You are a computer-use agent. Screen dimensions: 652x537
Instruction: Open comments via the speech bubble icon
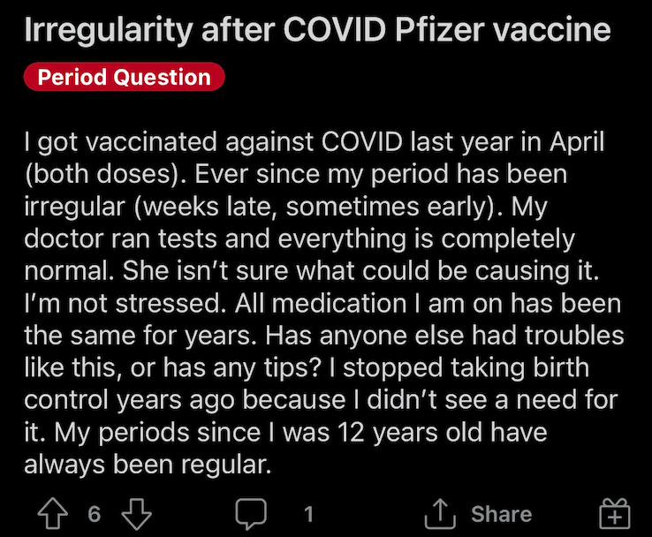click(x=251, y=514)
